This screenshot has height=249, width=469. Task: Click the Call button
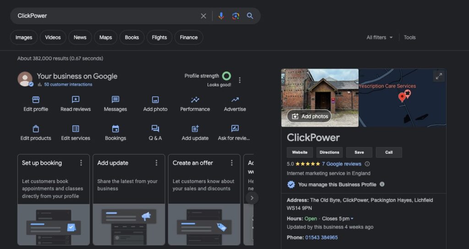tap(389, 152)
